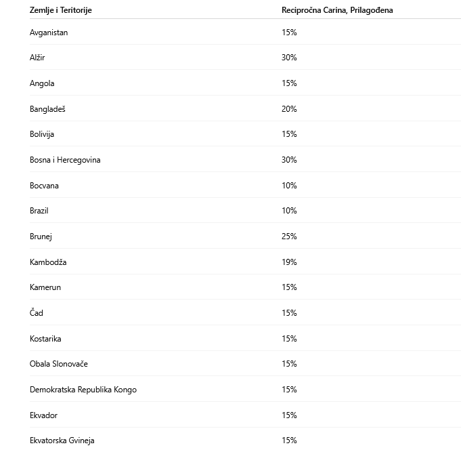Image resolution: width=461 pixels, height=452 pixels.
Task: Select the Bolivija row label
Action: click(41, 134)
